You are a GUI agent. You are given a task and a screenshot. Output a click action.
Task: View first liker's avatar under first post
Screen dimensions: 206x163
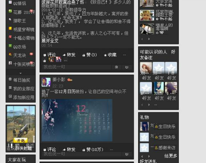(51, 60)
